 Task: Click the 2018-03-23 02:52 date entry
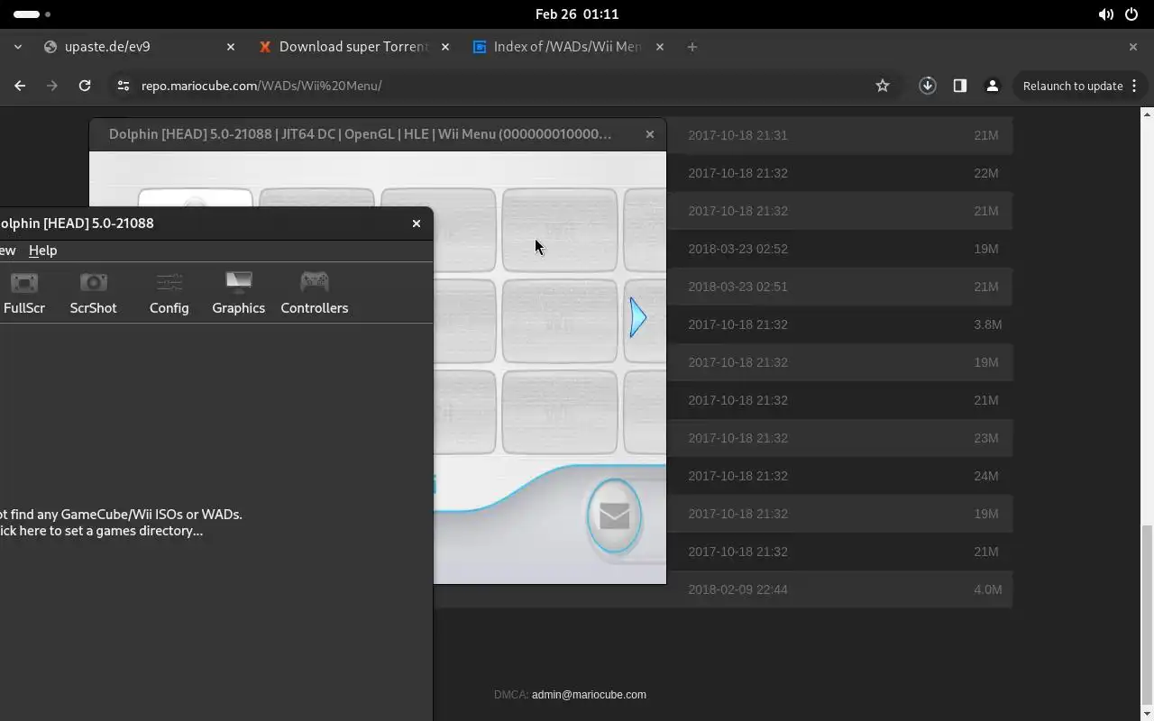(x=737, y=249)
